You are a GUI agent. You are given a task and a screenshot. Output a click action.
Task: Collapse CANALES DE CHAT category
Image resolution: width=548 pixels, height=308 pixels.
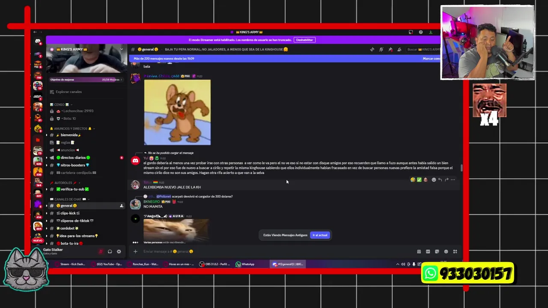[x=70, y=199]
